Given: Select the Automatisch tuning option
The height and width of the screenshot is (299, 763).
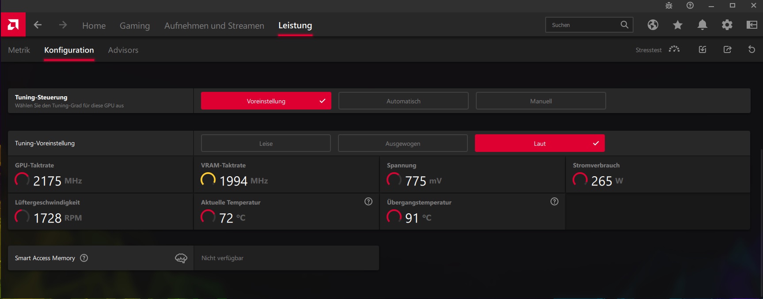Looking at the screenshot, I should click(403, 101).
